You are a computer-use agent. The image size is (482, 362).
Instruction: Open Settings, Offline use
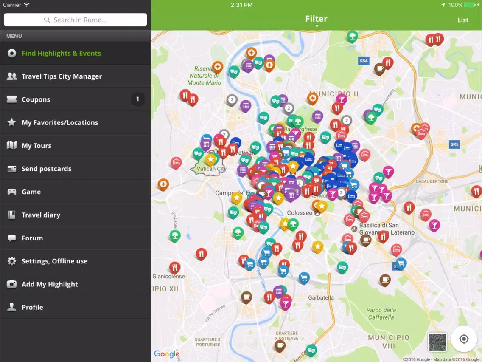tap(76, 261)
